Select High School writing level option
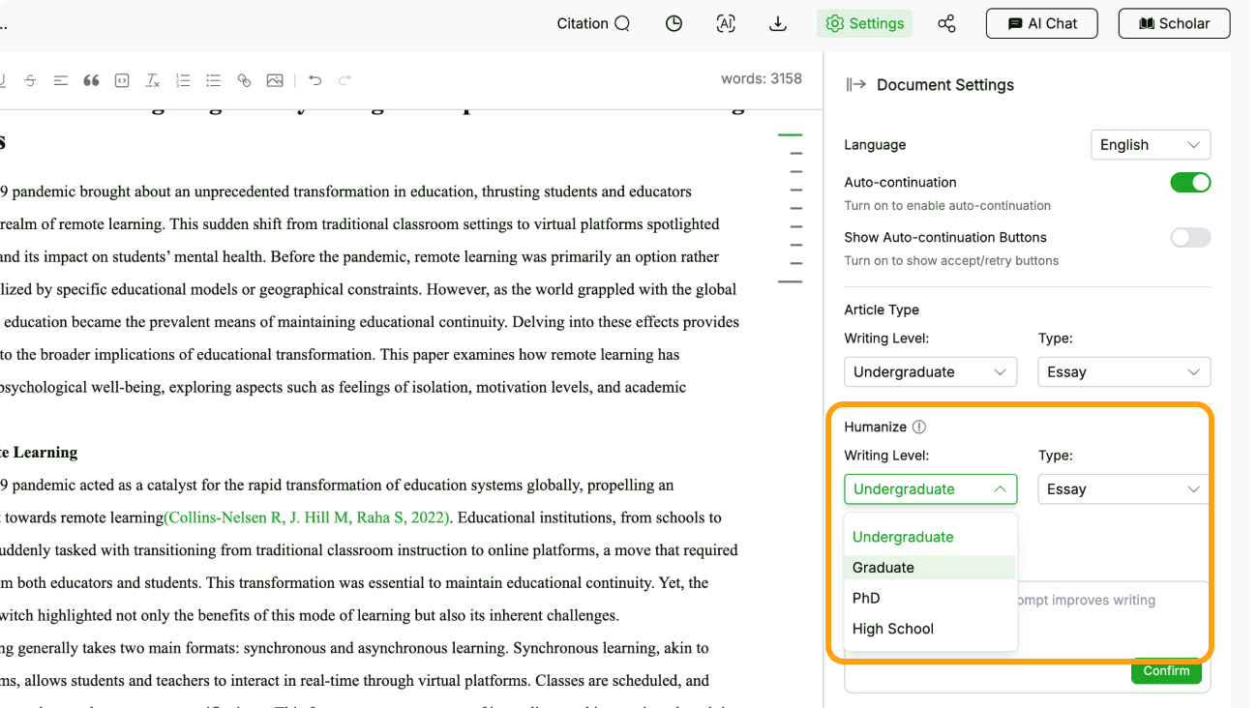The height and width of the screenshot is (708, 1258). point(930,629)
